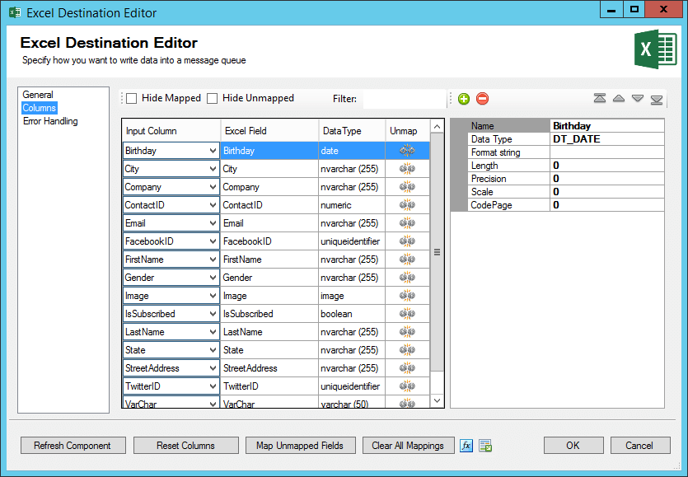Open the Error Handling page
The width and height of the screenshot is (688, 477).
point(50,120)
